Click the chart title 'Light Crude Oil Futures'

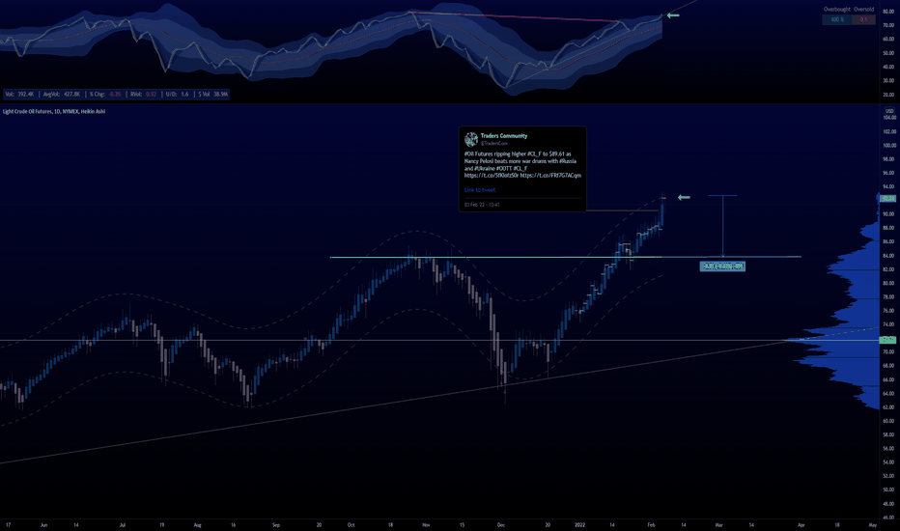(27, 111)
